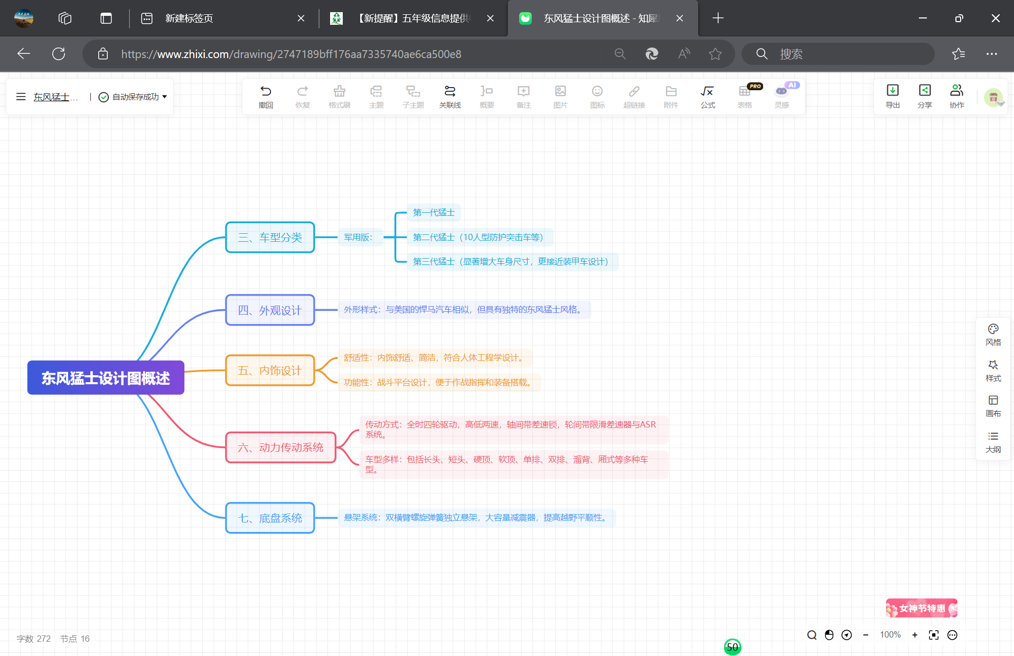Toggle fullscreen fit icon in bottom bar
The image size is (1014, 656).
click(934, 635)
